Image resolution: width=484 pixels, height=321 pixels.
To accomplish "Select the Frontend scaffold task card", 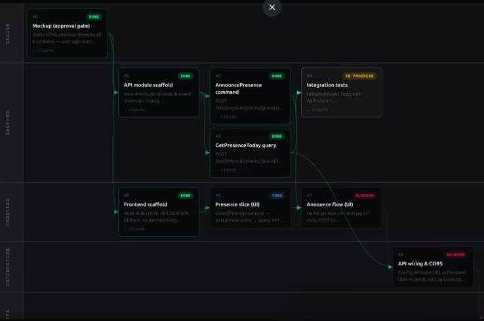I will tap(159, 212).
